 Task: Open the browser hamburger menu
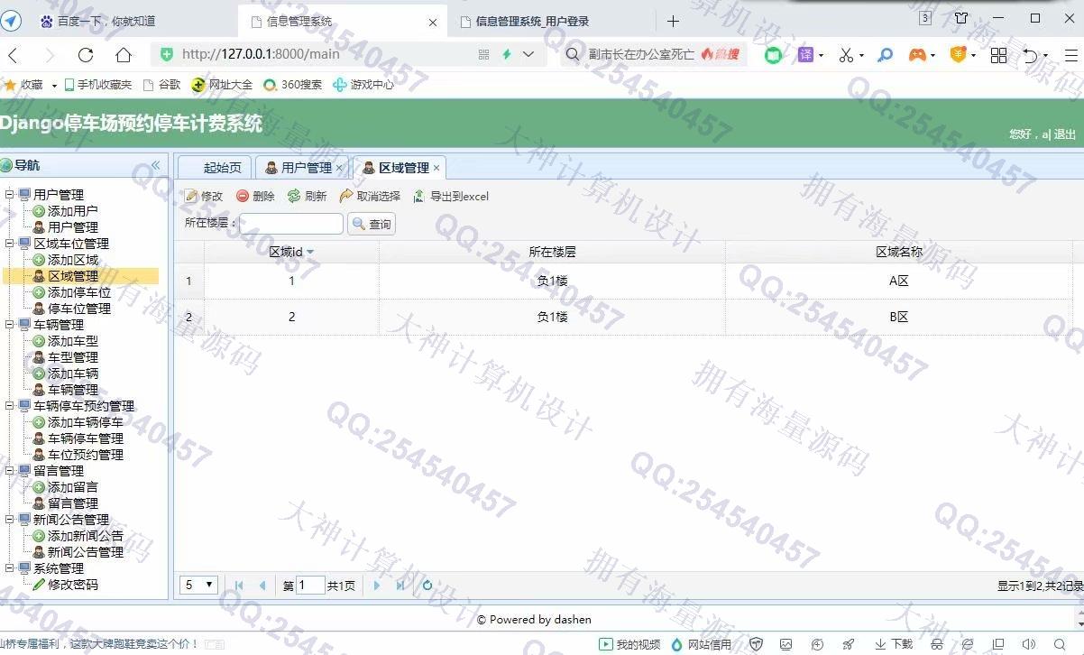click(1071, 55)
